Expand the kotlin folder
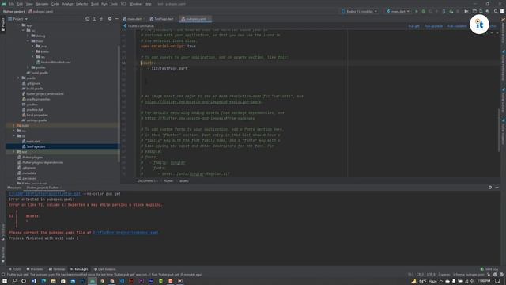Image resolution: width=506 pixels, height=285 pixels. coord(33,51)
